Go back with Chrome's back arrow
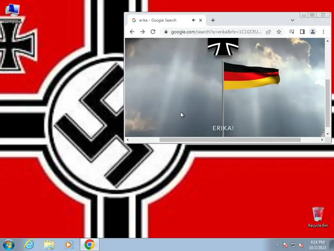 tap(132, 32)
